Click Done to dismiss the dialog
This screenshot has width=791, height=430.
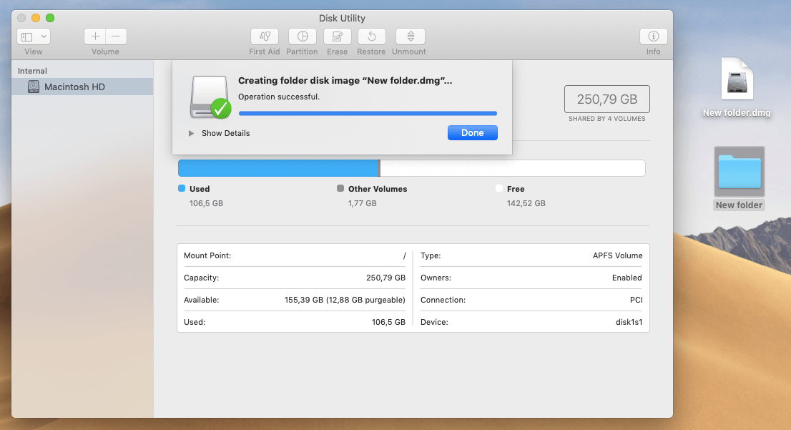472,132
